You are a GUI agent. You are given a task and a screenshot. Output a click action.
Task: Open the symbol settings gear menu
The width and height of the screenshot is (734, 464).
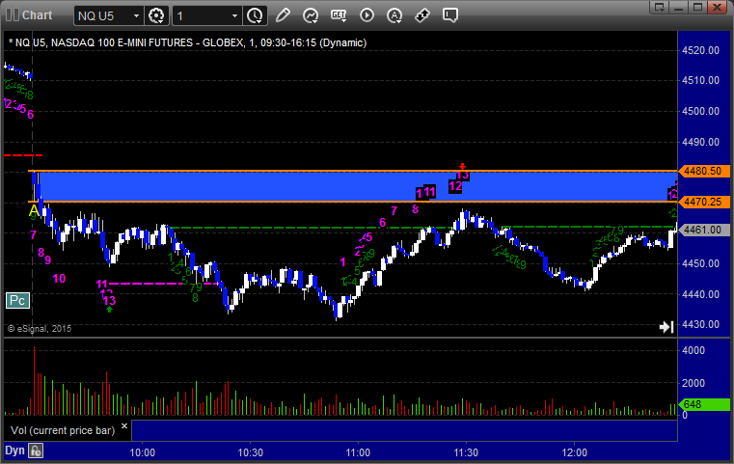[x=156, y=15]
